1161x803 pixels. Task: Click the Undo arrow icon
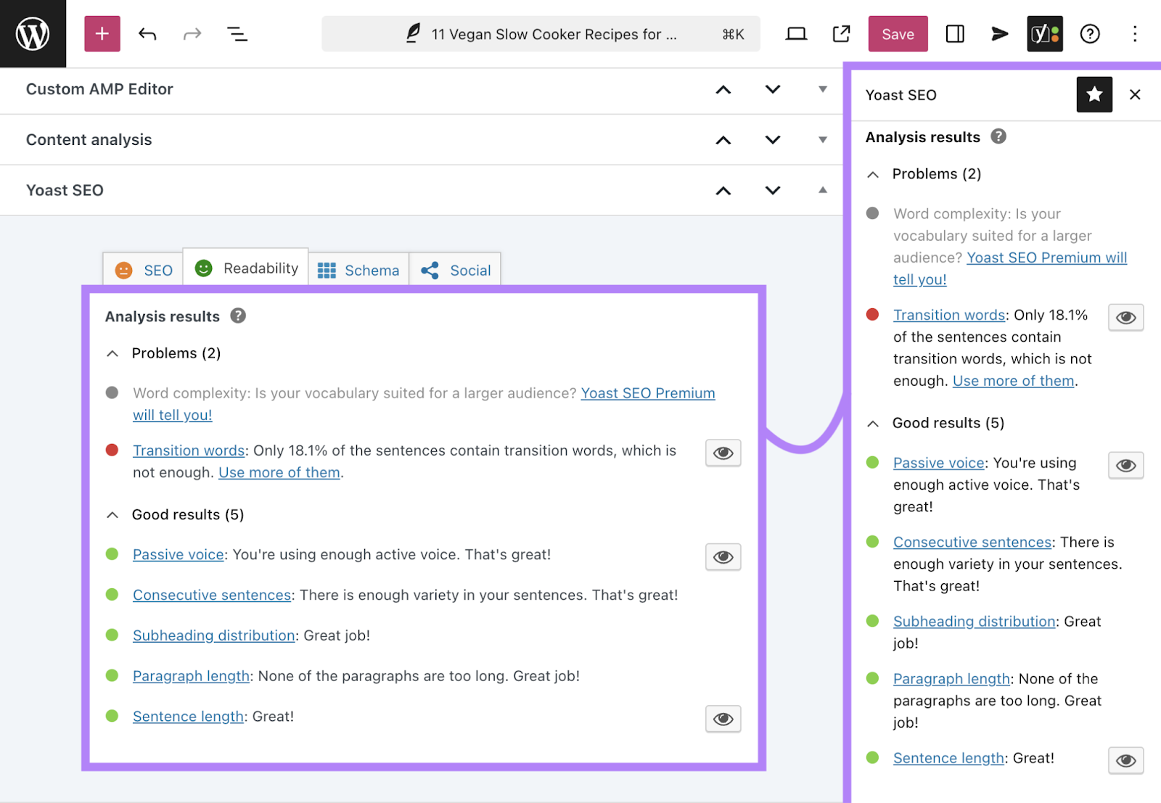[147, 33]
